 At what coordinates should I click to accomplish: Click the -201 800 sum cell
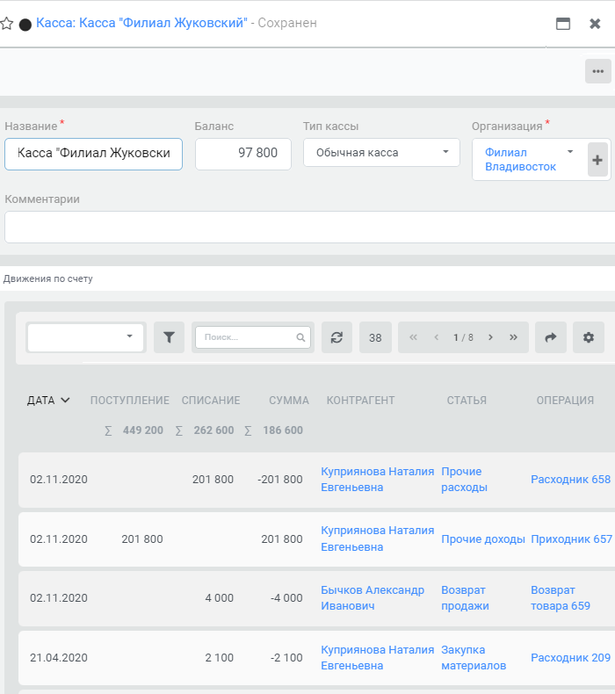pyautogui.click(x=280, y=480)
